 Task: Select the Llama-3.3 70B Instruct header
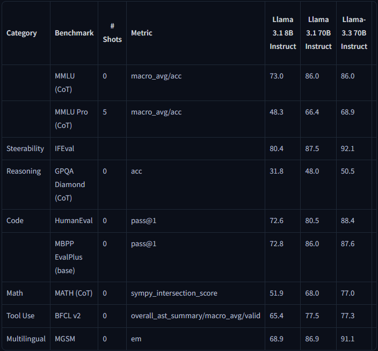click(x=354, y=33)
